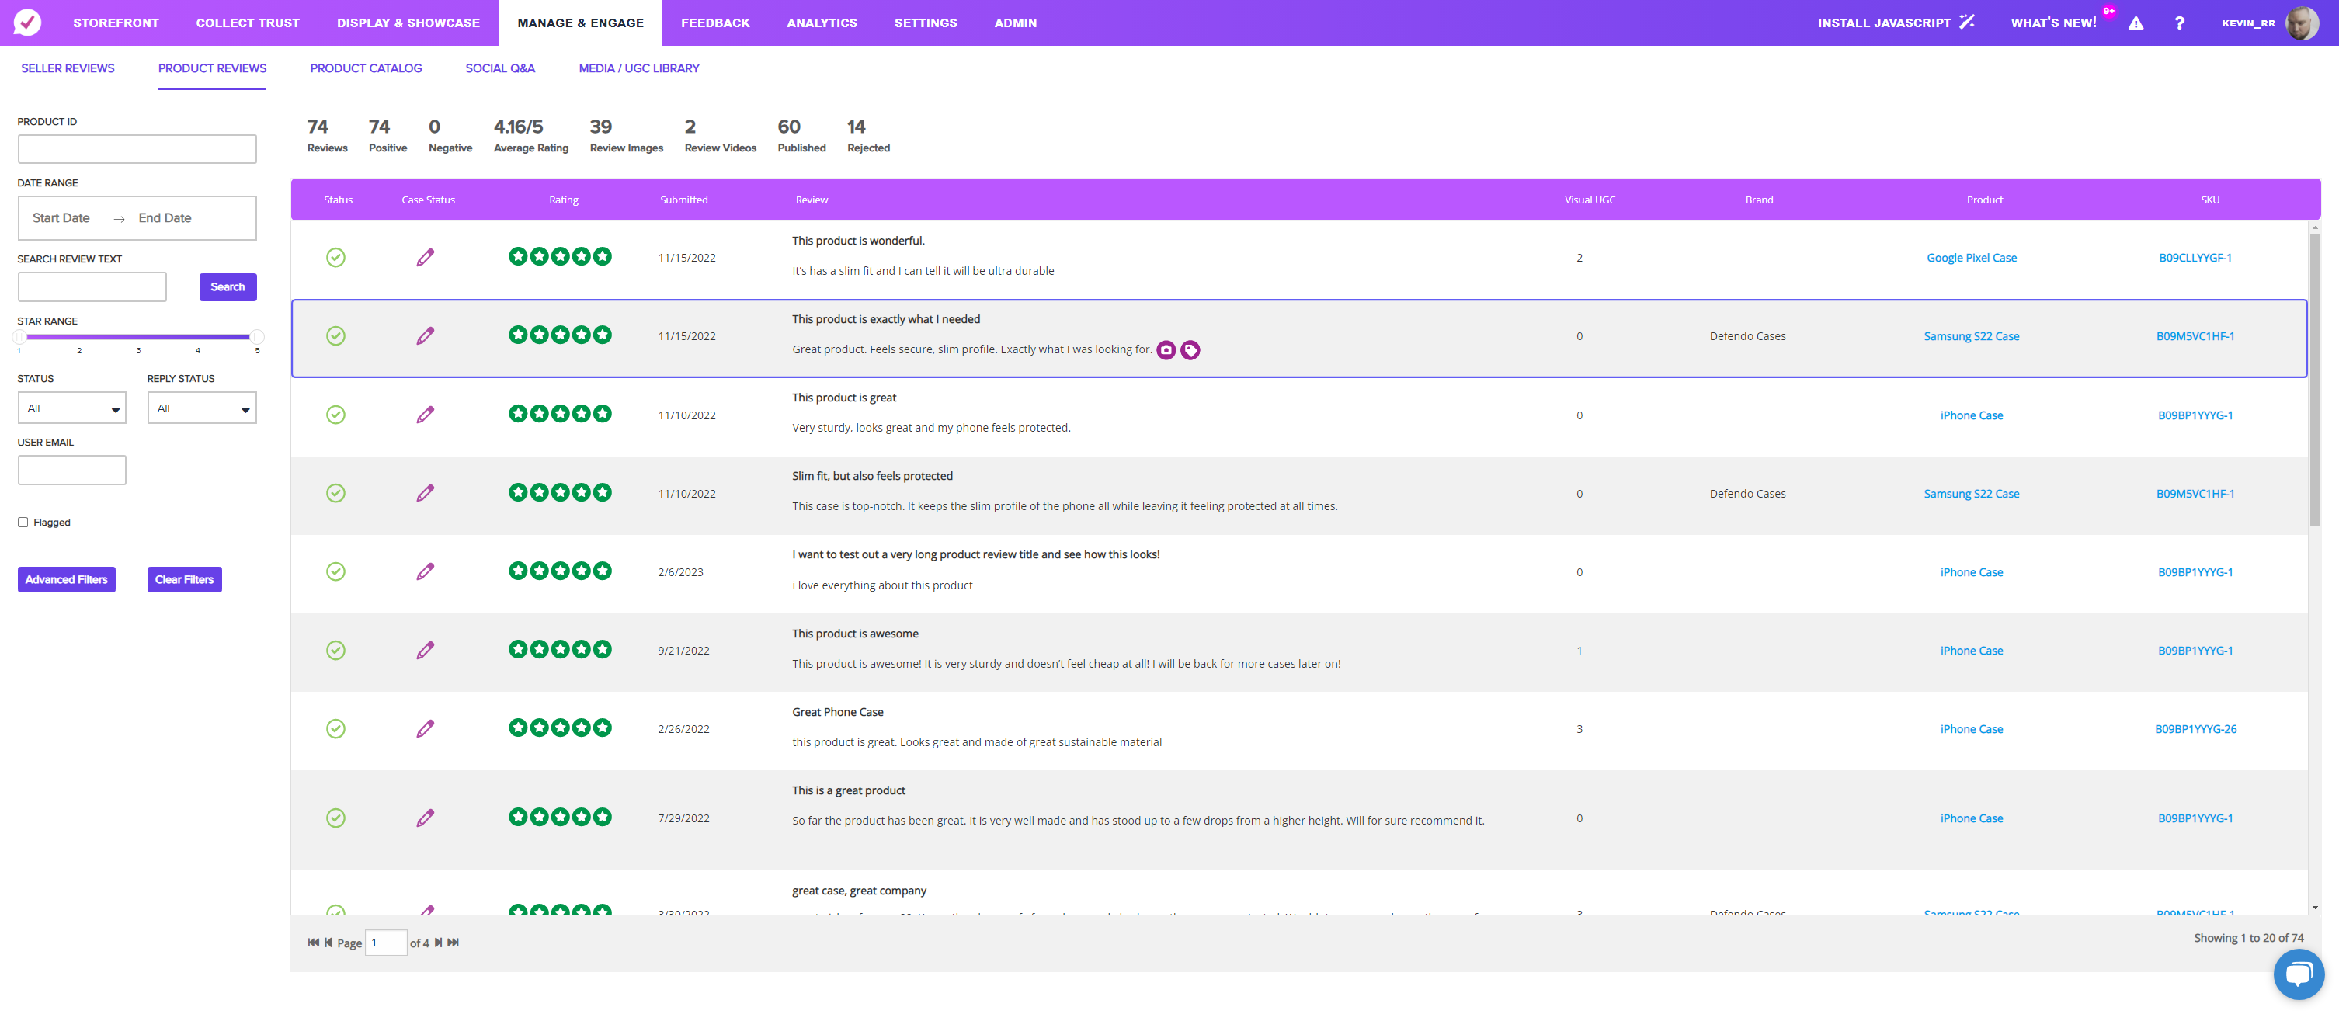Click the User Email input field
2339x1014 pixels.
coord(71,471)
